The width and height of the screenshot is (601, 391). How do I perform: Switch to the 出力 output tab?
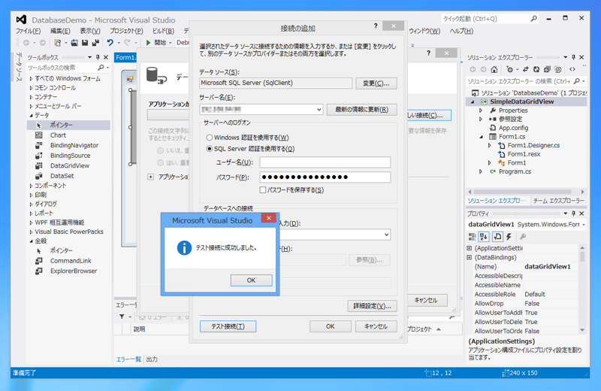(152, 359)
